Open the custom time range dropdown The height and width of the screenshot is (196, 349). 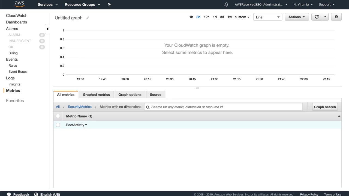[x=242, y=17]
